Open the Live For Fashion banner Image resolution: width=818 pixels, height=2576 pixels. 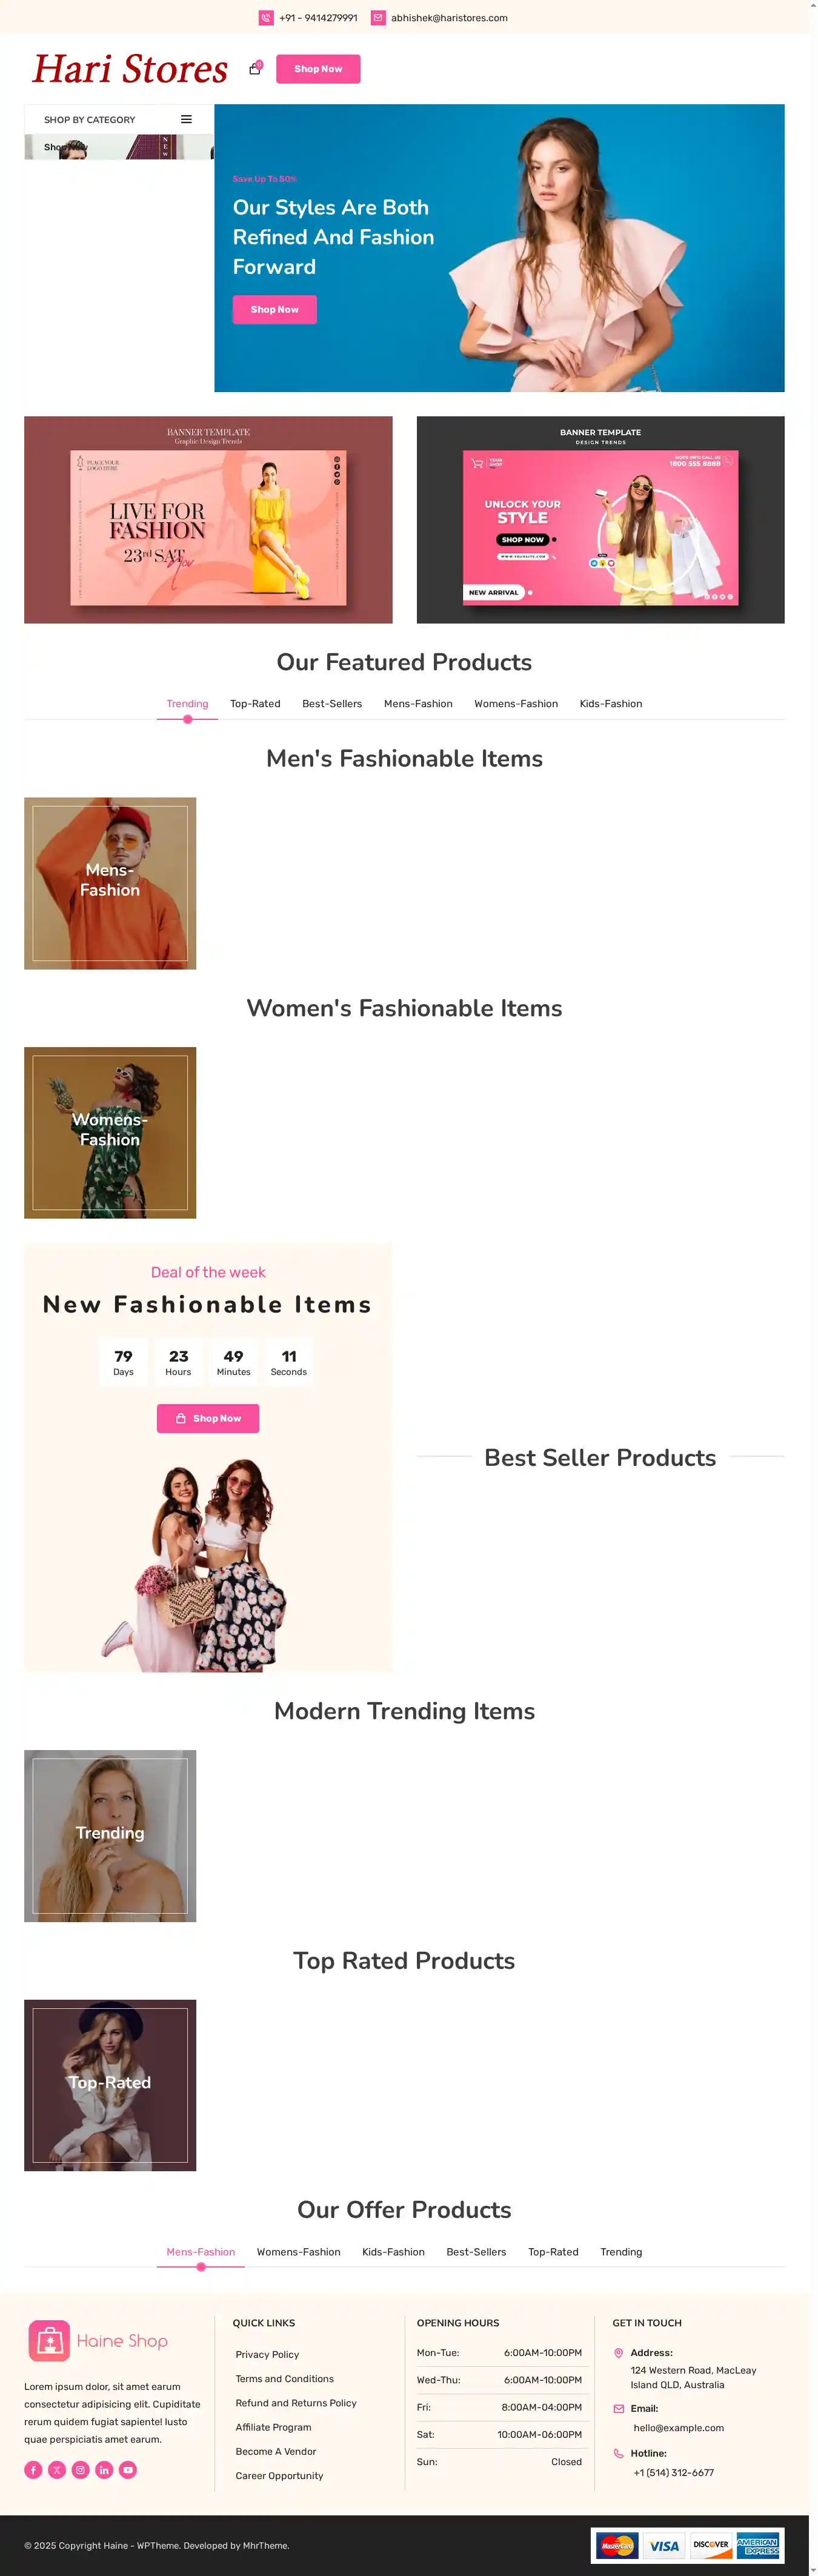pyautogui.click(x=208, y=520)
